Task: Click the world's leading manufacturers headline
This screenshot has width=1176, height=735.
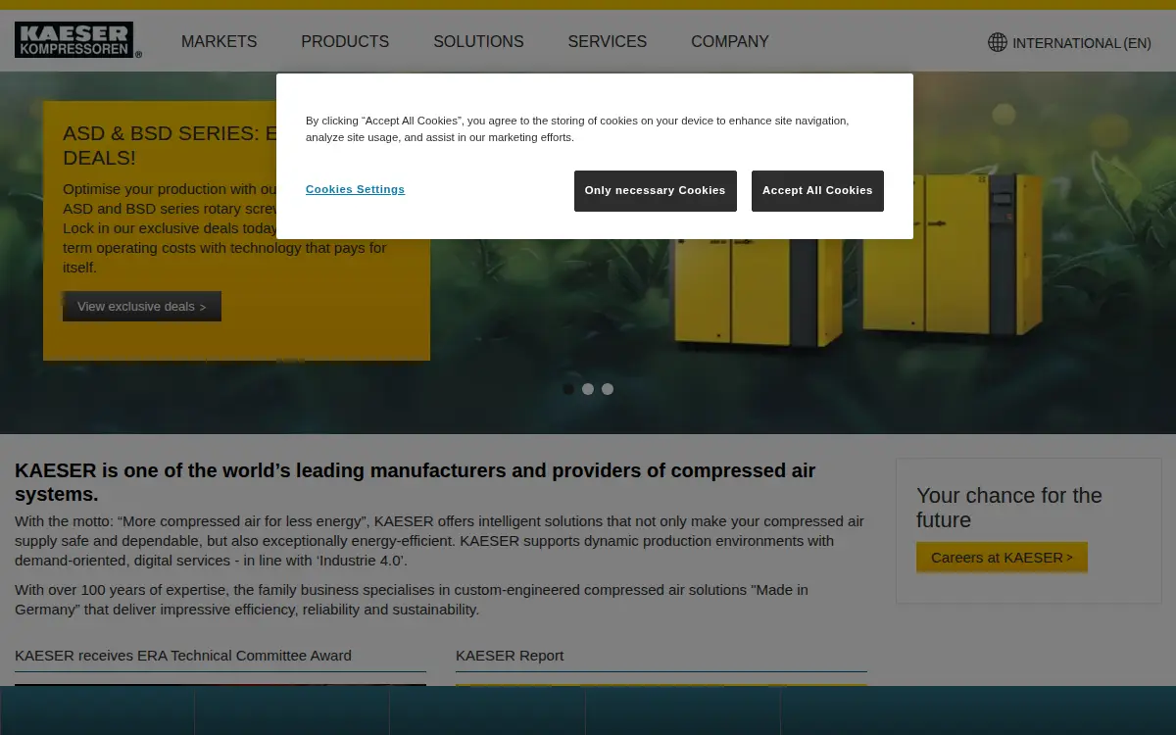Action: pyautogui.click(x=415, y=482)
